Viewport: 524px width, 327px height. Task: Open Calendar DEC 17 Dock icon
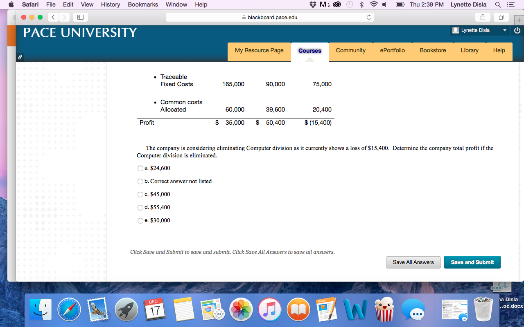(155, 309)
